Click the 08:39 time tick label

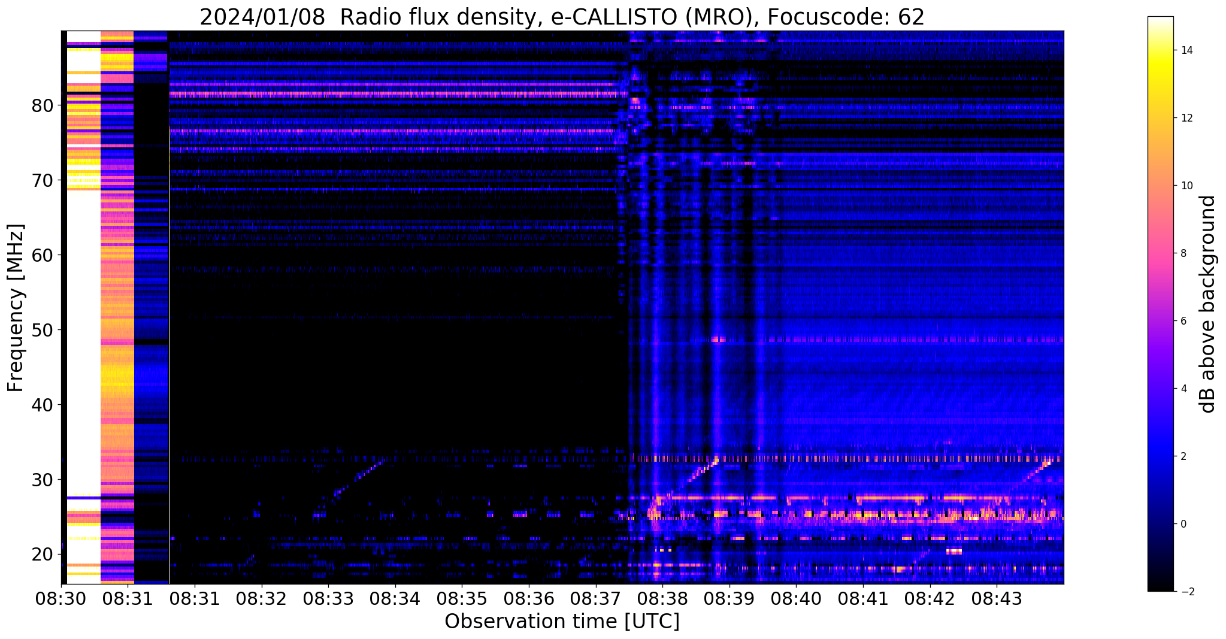729,598
